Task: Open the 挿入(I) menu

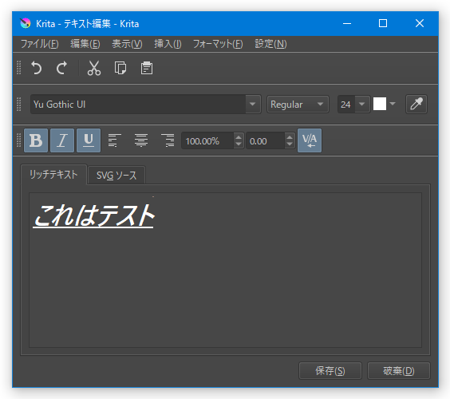Action: click(168, 44)
